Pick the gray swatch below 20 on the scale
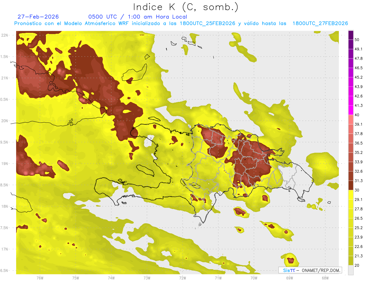Viewport: 365px width, 282px height. (x=351, y=270)
